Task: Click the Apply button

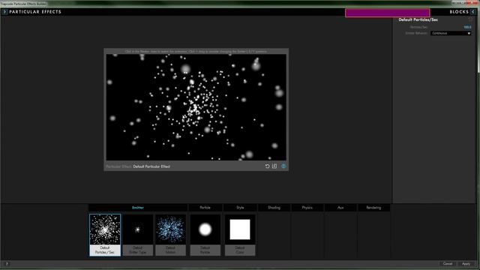Action: 466,263
